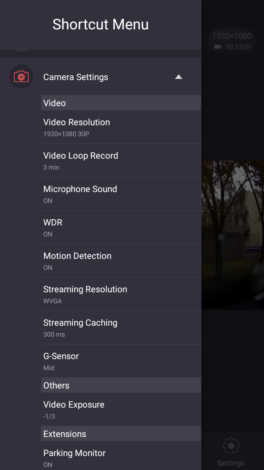This screenshot has width=264, height=470.
Task: Click the Shortcut Menu title
Action: pos(100,25)
